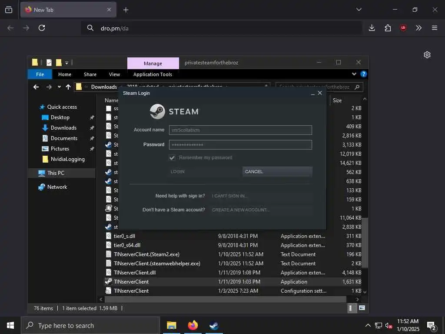445x334 pixels.
Task: Reload the current Firefox page
Action: click(42, 28)
